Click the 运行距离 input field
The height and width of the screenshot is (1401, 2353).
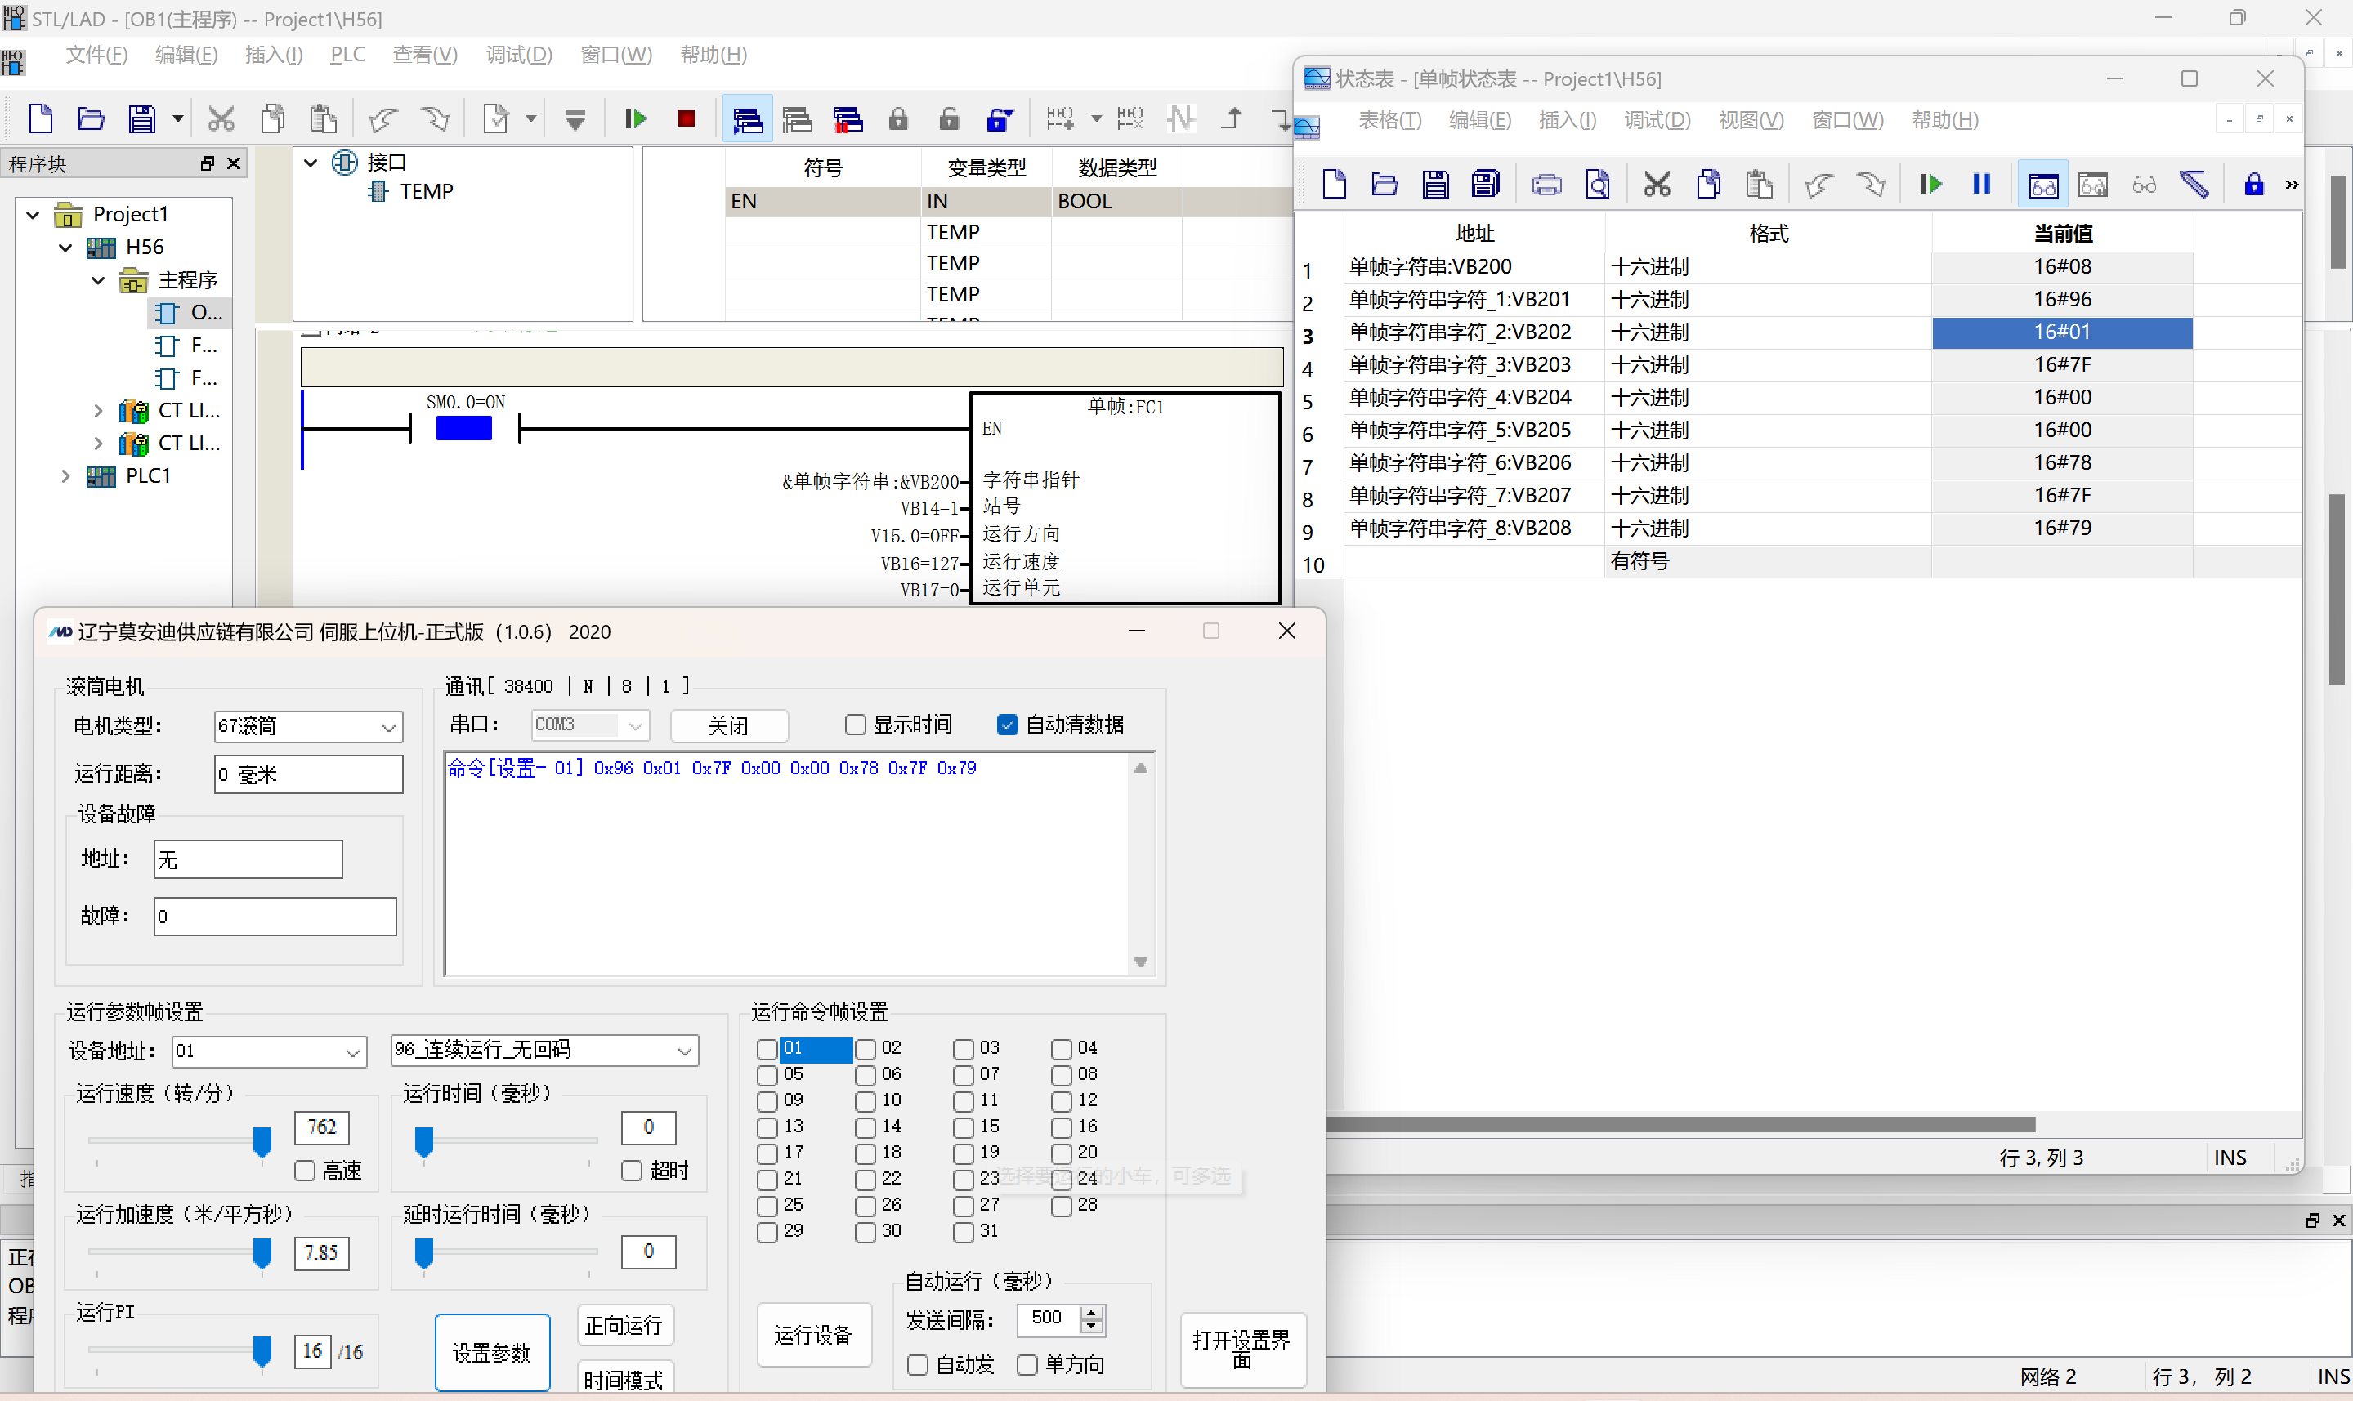tap(309, 775)
